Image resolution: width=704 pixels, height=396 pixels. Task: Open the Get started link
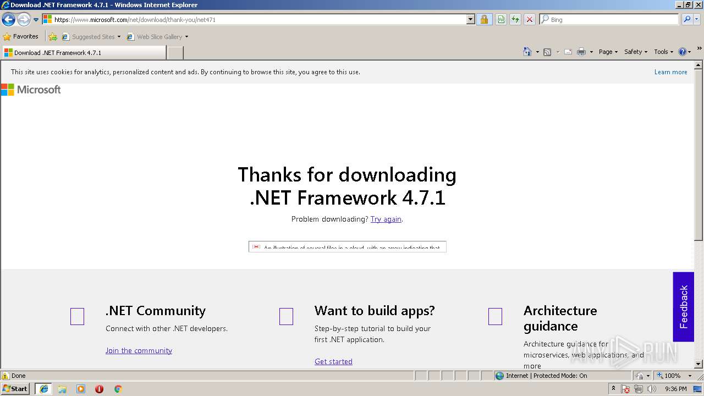[333, 361]
